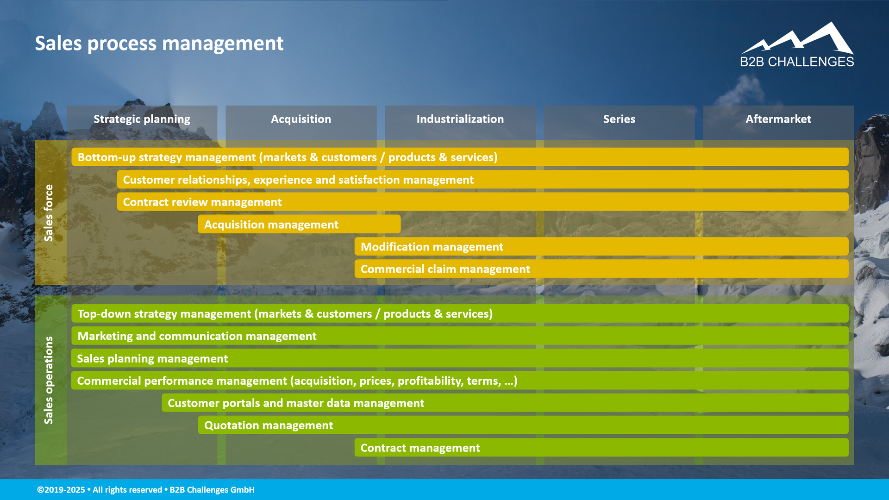This screenshot has width=889, height=500.
Task: Toggle the 'Contract review management' bar
Action: click(x=202, y=201)
